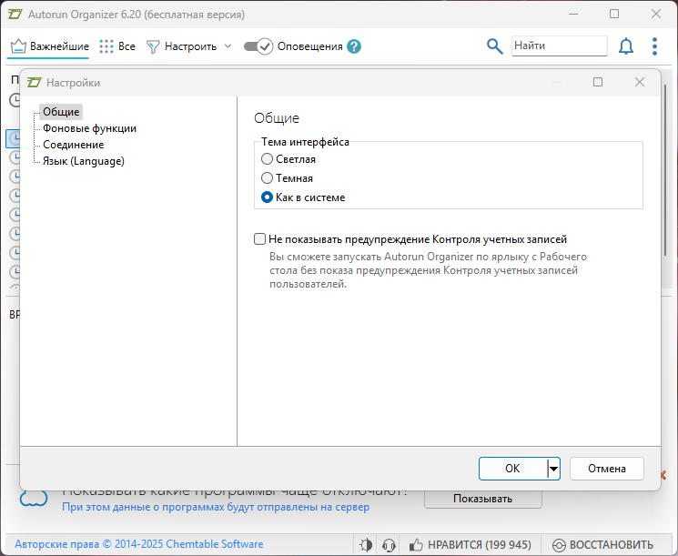This screenshot has height=556, width=678.
Task: Select Язык (Language) in the settings tree
Action: coord(84,161)
